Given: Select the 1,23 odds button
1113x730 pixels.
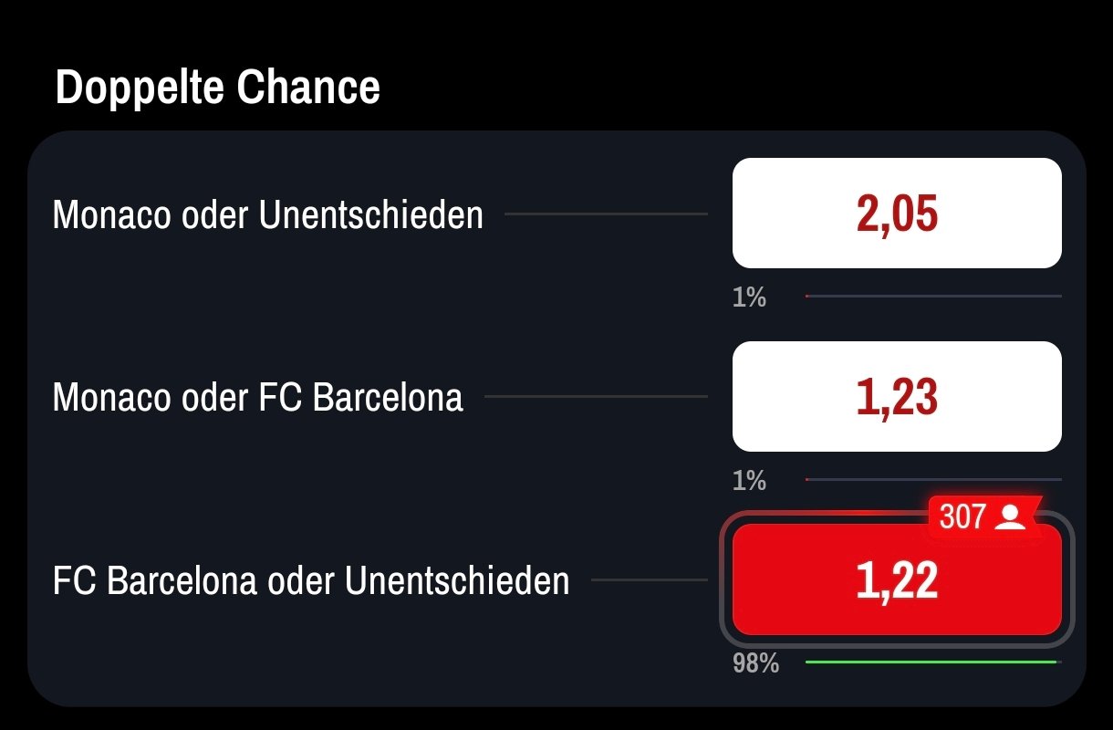Looking at the screenshot, I should tap(897, 397).
